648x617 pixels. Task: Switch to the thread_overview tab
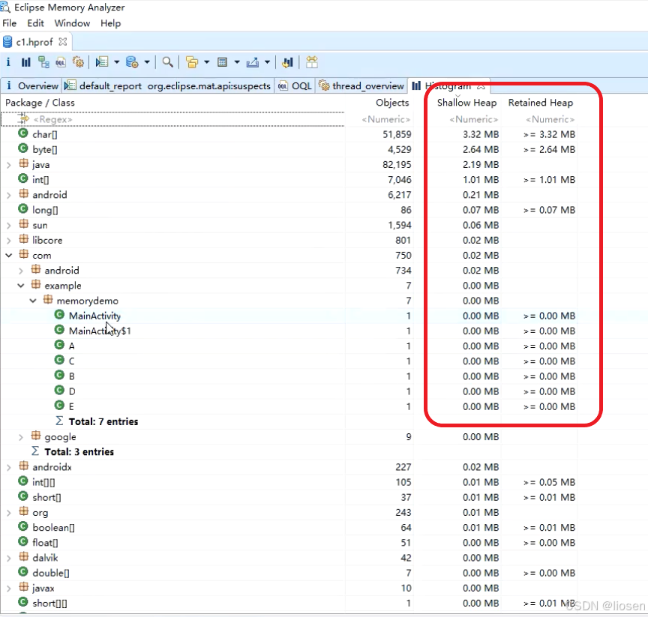(x=362, y=85)
